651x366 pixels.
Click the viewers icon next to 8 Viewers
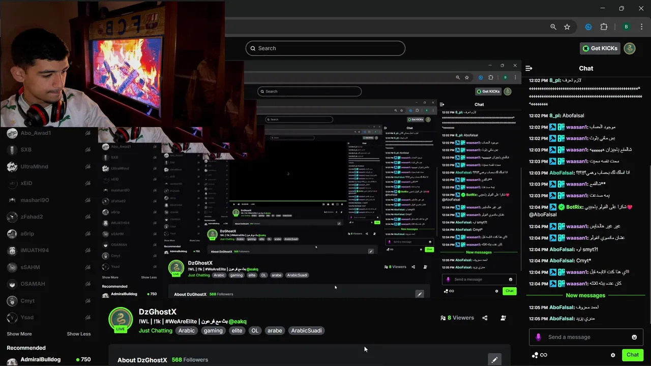443,318
